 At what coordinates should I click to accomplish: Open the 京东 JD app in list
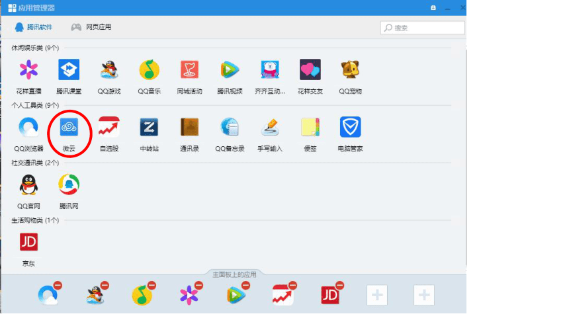[28, 242]
